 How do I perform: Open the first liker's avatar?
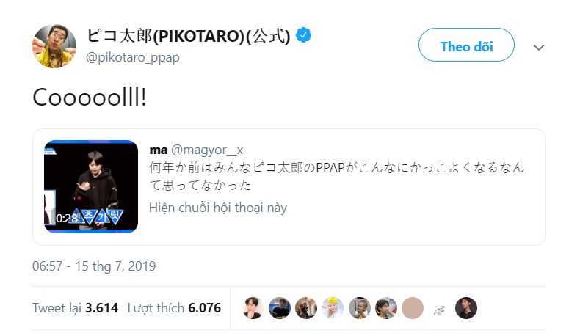point(253,308)
